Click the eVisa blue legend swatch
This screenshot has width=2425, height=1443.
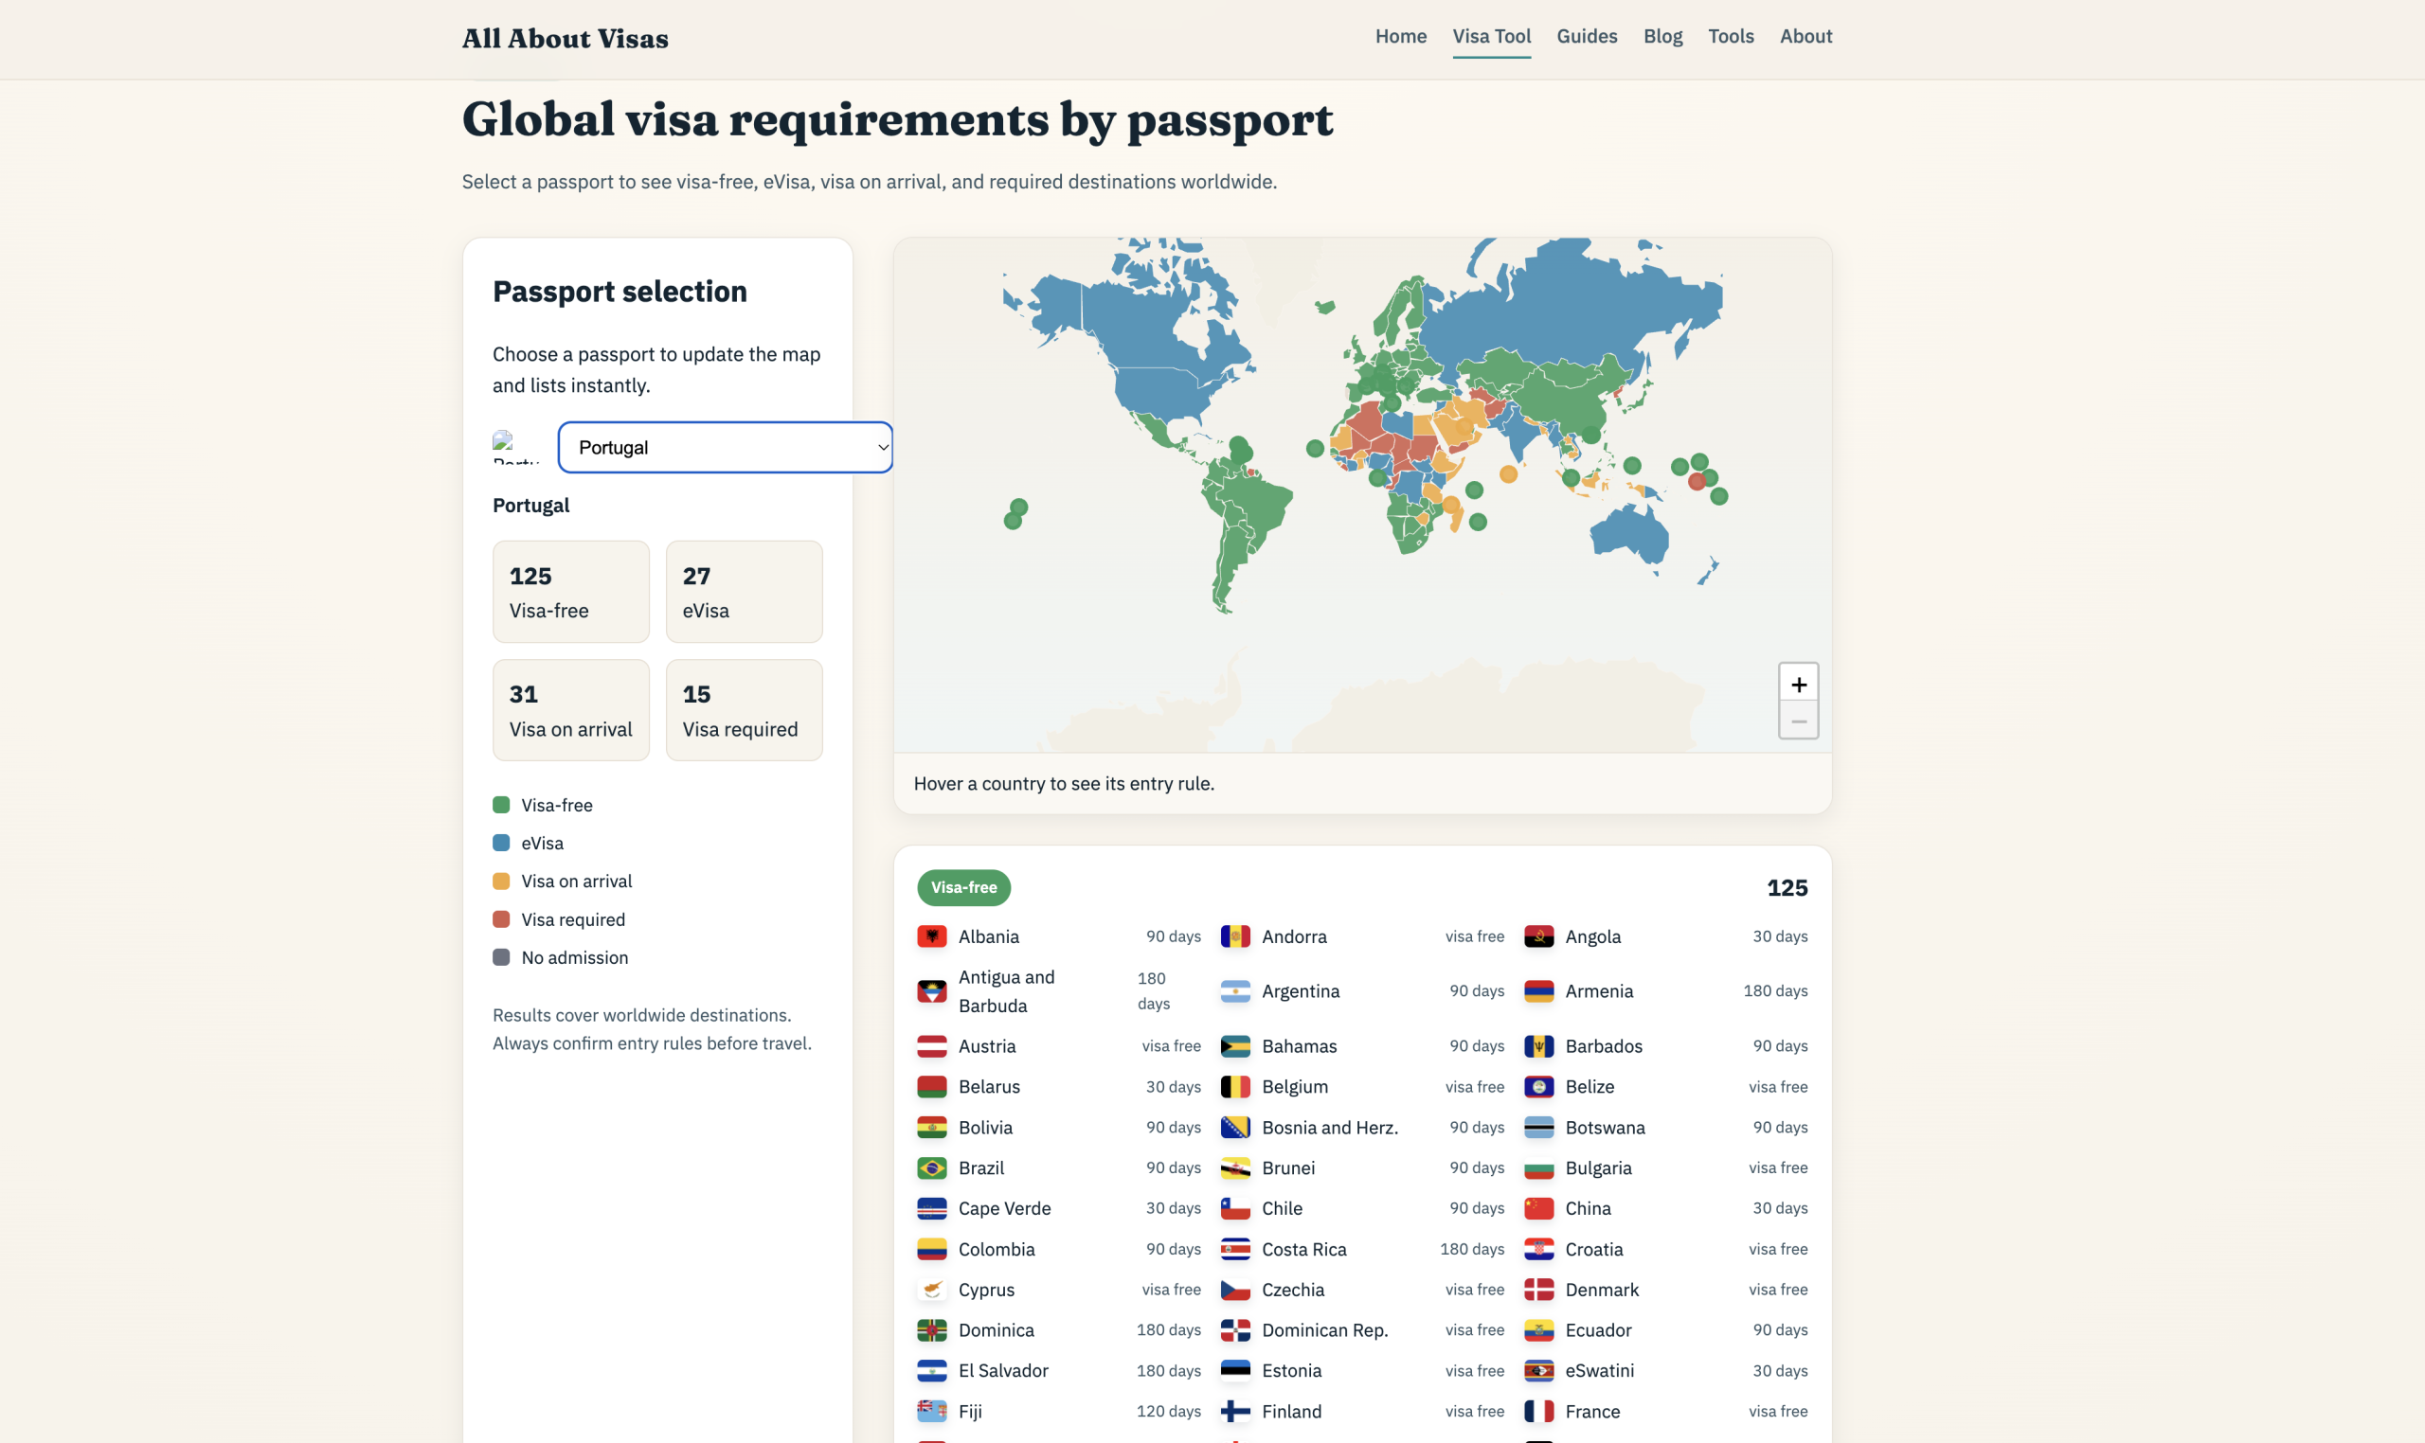pyautogui.click(x=501, y=843)
